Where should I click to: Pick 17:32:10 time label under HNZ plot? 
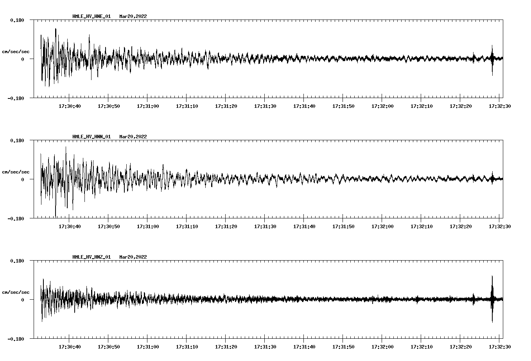[x=422, y=347]
